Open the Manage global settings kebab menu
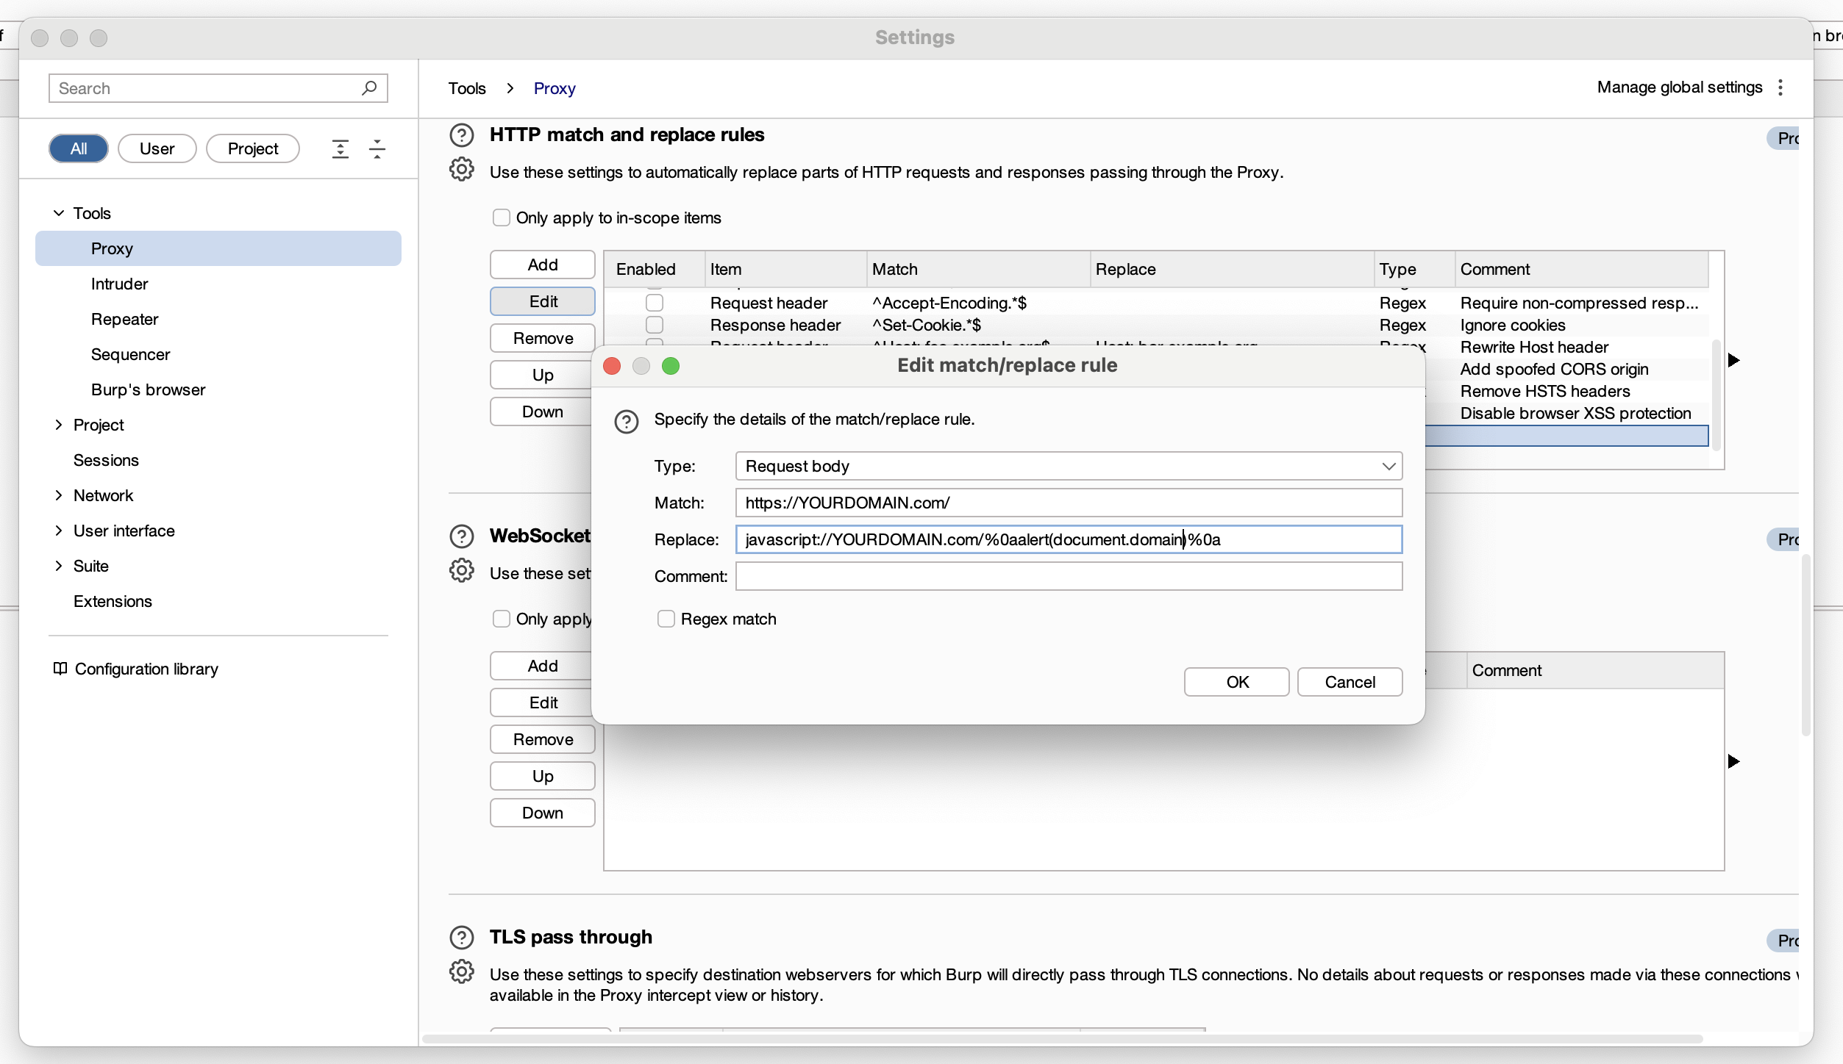The width and height of the screenshot is (1843, 1064). (x=1780, y=87)
